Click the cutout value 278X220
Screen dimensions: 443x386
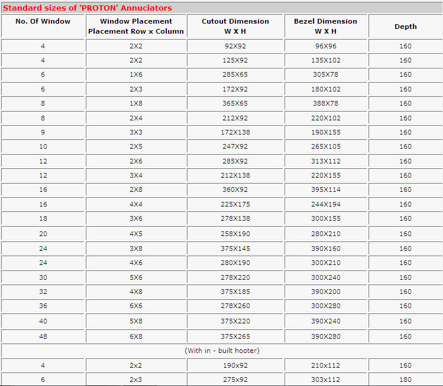(235, 277)
